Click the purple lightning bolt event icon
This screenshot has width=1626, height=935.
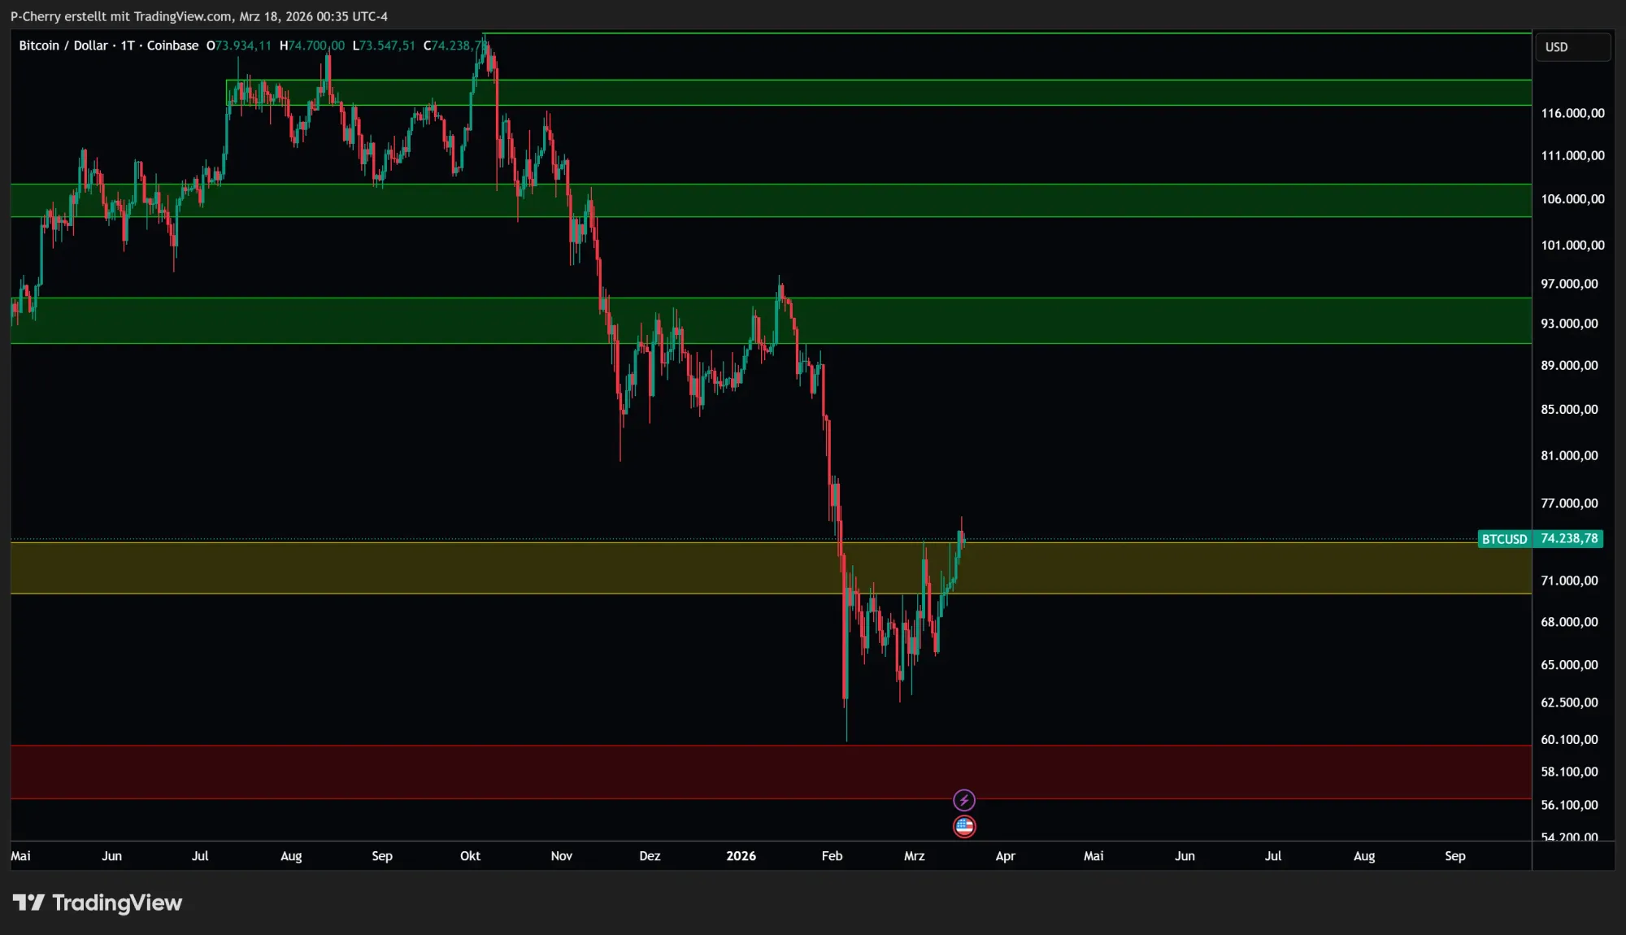point(963,800)
